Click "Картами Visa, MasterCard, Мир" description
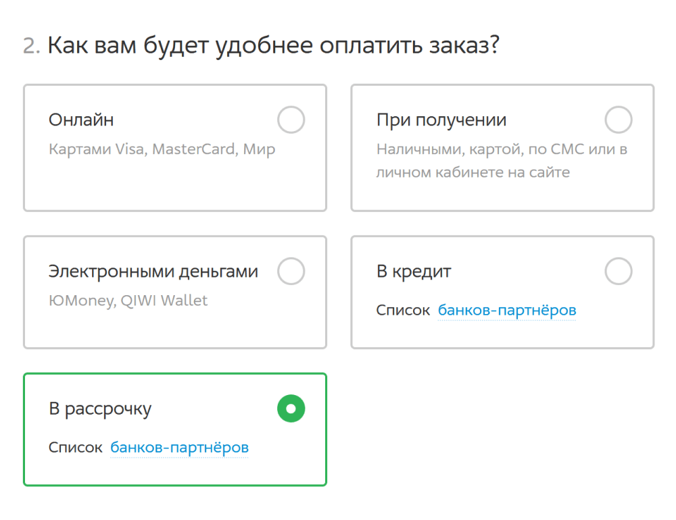Viewport: 676px width, 520px height. 162,149
